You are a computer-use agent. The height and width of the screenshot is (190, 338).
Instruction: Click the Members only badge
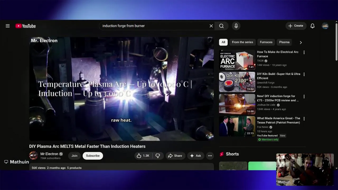[268, 140]
